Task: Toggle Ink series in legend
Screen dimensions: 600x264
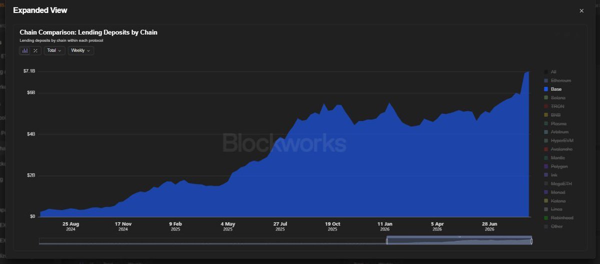Action: [x=550, y=175]
